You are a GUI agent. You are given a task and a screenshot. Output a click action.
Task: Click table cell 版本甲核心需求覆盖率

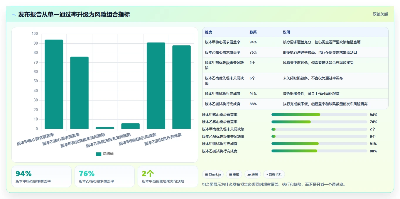point(222,42)
